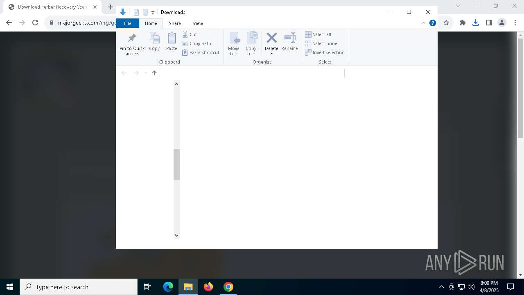Viewport: 524px width, 295px height.
Task: Open Chrome tab search chevron
Action: pyautogui.click(x=458, y=6)
